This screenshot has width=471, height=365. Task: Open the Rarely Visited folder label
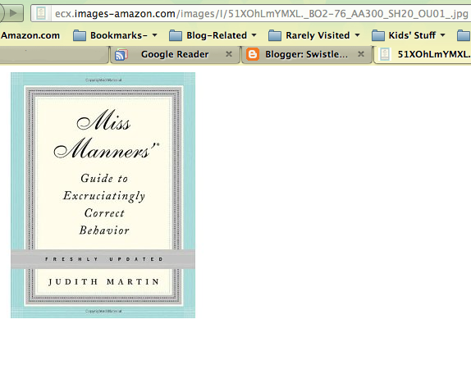click(x=318, y=35)
